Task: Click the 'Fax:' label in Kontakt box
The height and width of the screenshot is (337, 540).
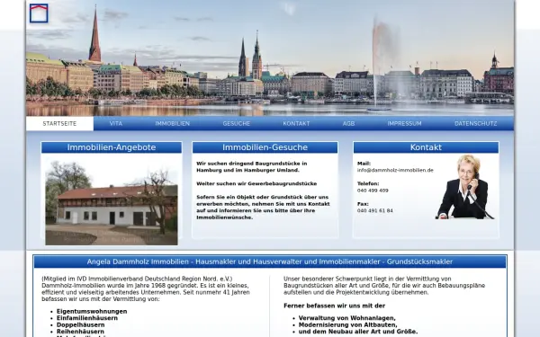Action: coord(363,204)
